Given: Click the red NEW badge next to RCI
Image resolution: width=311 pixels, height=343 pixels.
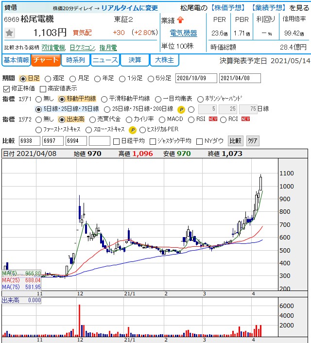Looking at the screenshot, I should tap(245, 119).
